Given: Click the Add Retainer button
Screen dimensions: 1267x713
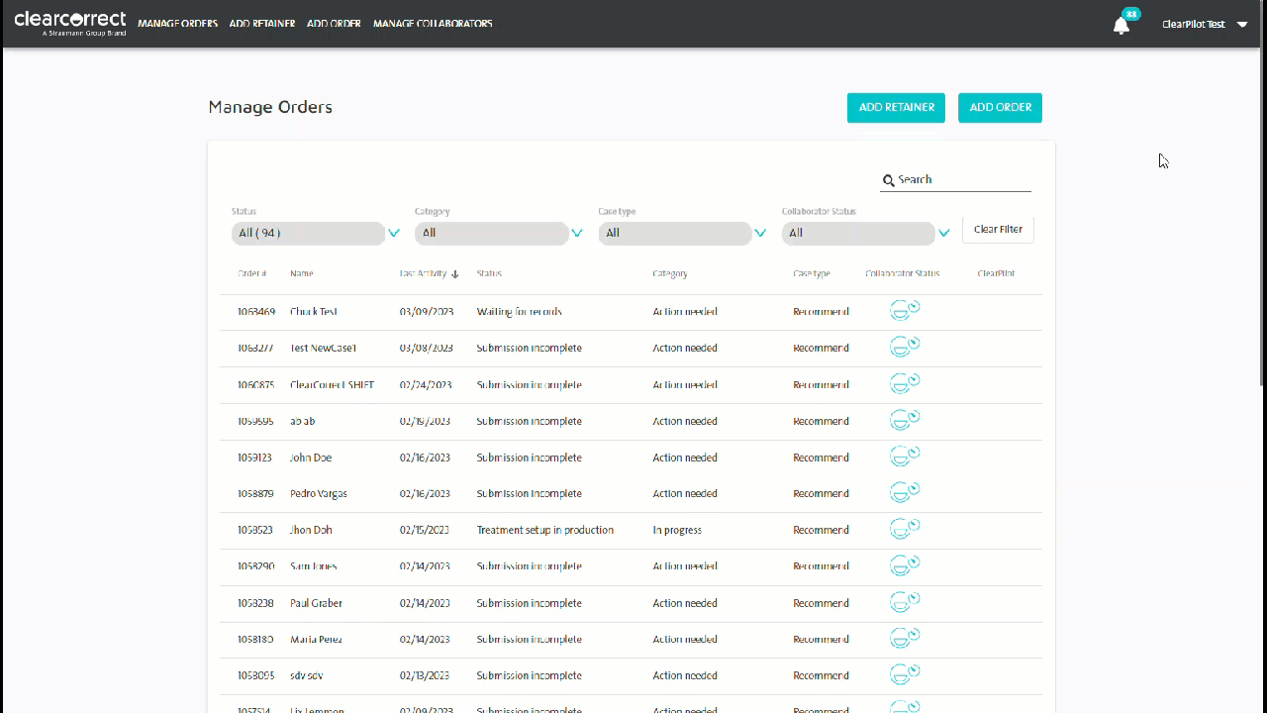Looking at the screenshot, I should (x=896, y=108).
